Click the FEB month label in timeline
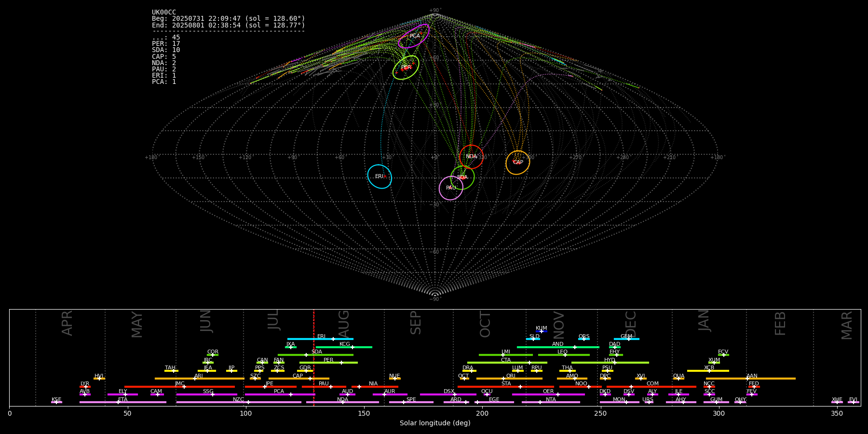This screenshot has height=434, width=868. click(x=780, y=323)
